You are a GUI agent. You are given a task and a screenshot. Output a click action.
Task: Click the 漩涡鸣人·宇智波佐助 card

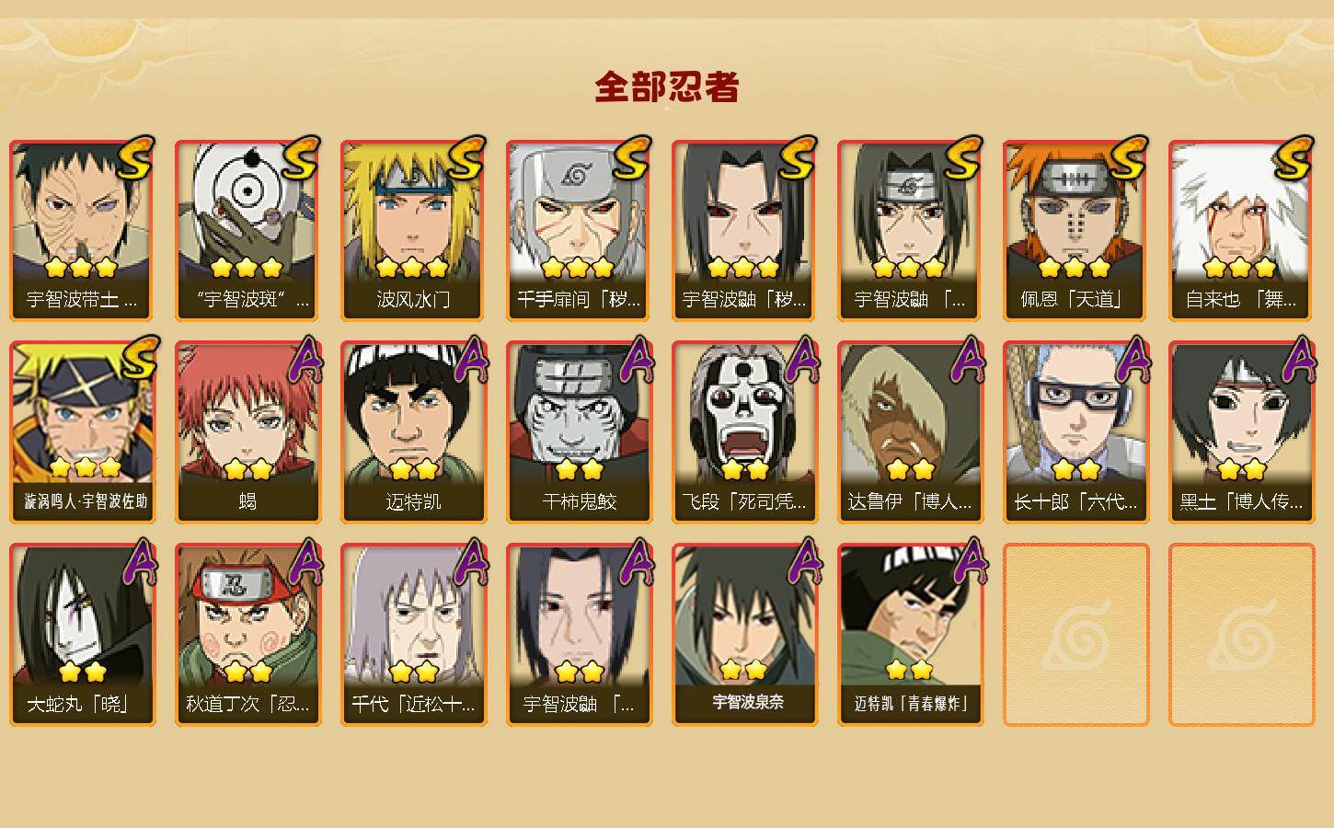[x=82, y=432]
